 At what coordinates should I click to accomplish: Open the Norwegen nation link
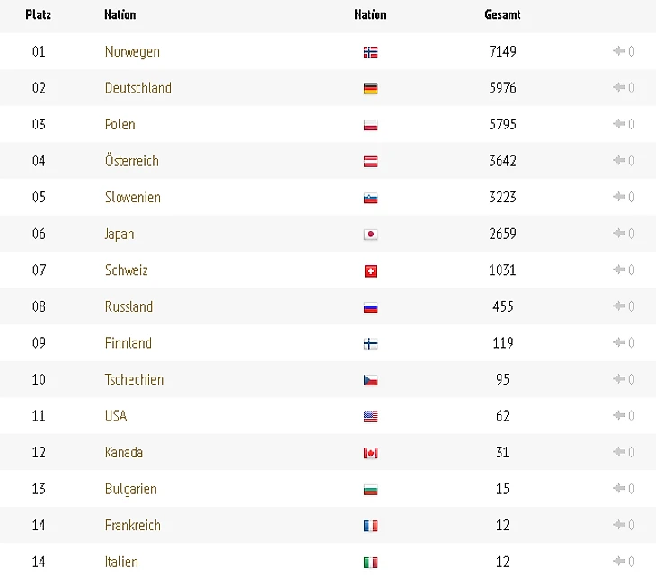coord(132,51)
